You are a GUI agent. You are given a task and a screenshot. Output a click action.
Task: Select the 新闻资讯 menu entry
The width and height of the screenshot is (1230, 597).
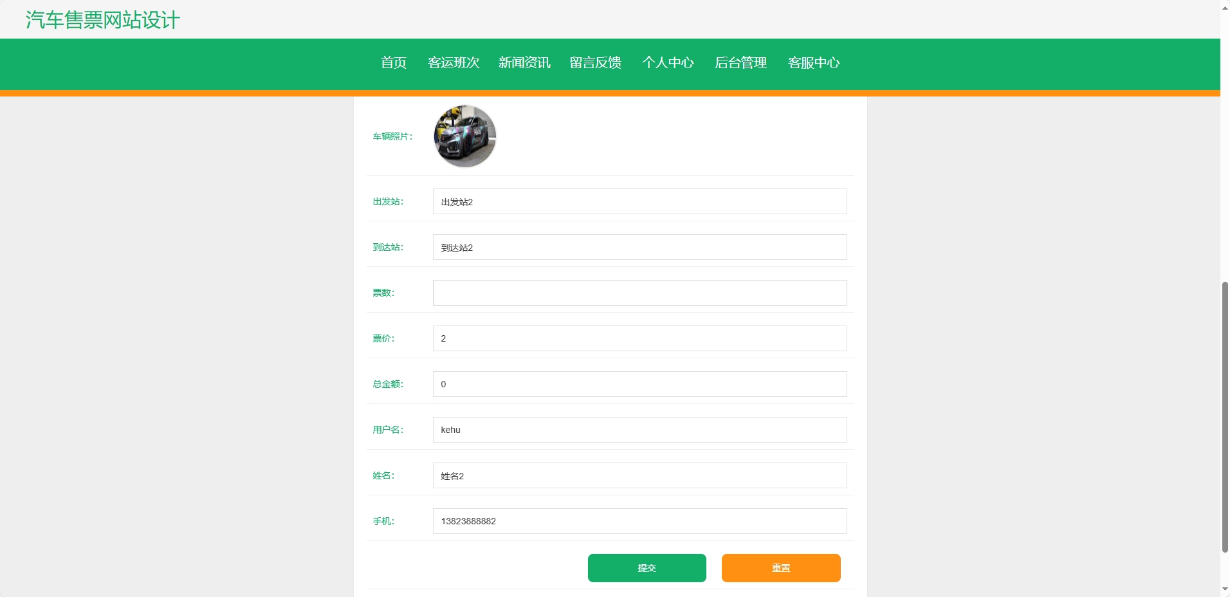tap(524, 62)
